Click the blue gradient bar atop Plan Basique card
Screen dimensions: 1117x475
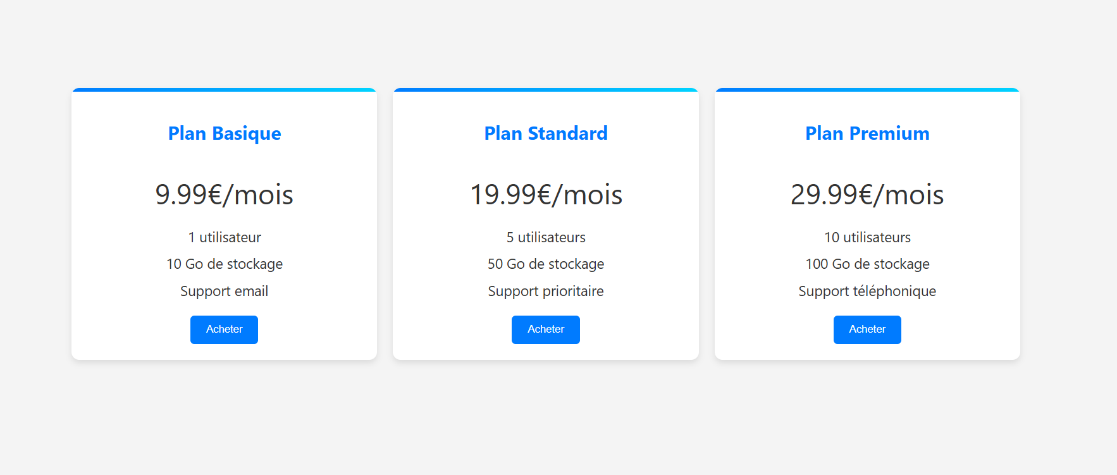click(x=225, y=90)
